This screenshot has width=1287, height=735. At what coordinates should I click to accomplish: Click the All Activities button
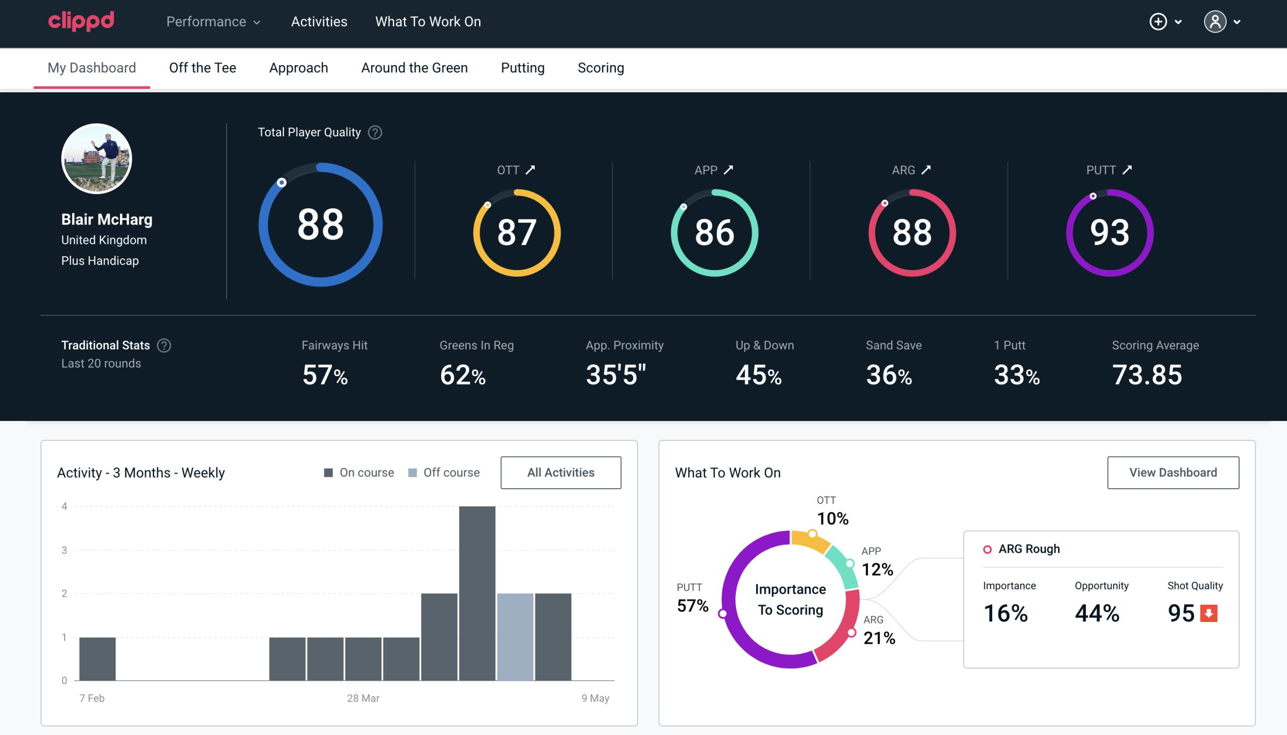561,472
